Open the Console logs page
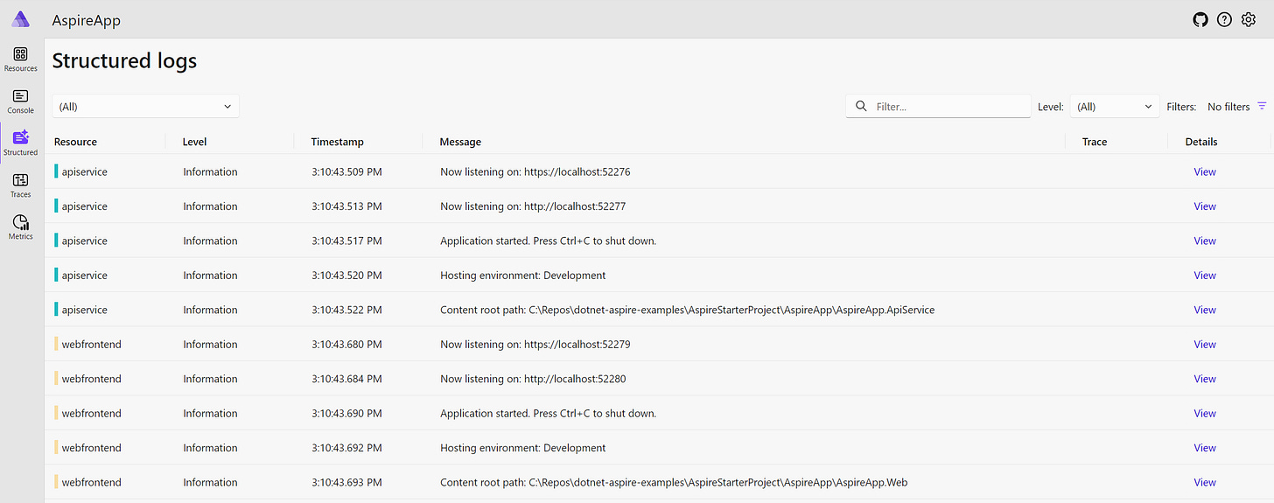Screen dimensions: 1274x503 pos(21,101)
